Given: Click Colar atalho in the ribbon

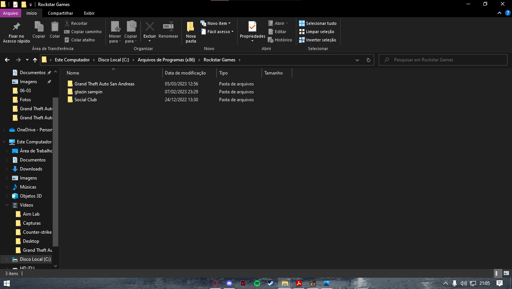Looking at the screenshot, I should click(x=79, y=40).
